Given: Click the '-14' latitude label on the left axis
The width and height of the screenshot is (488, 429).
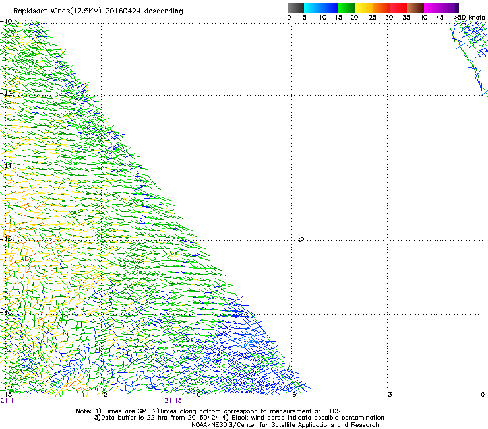Looking at the screenshot, I should [6, 166].
